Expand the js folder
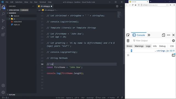The image size is (176, 99). click(x=14, y=19)
